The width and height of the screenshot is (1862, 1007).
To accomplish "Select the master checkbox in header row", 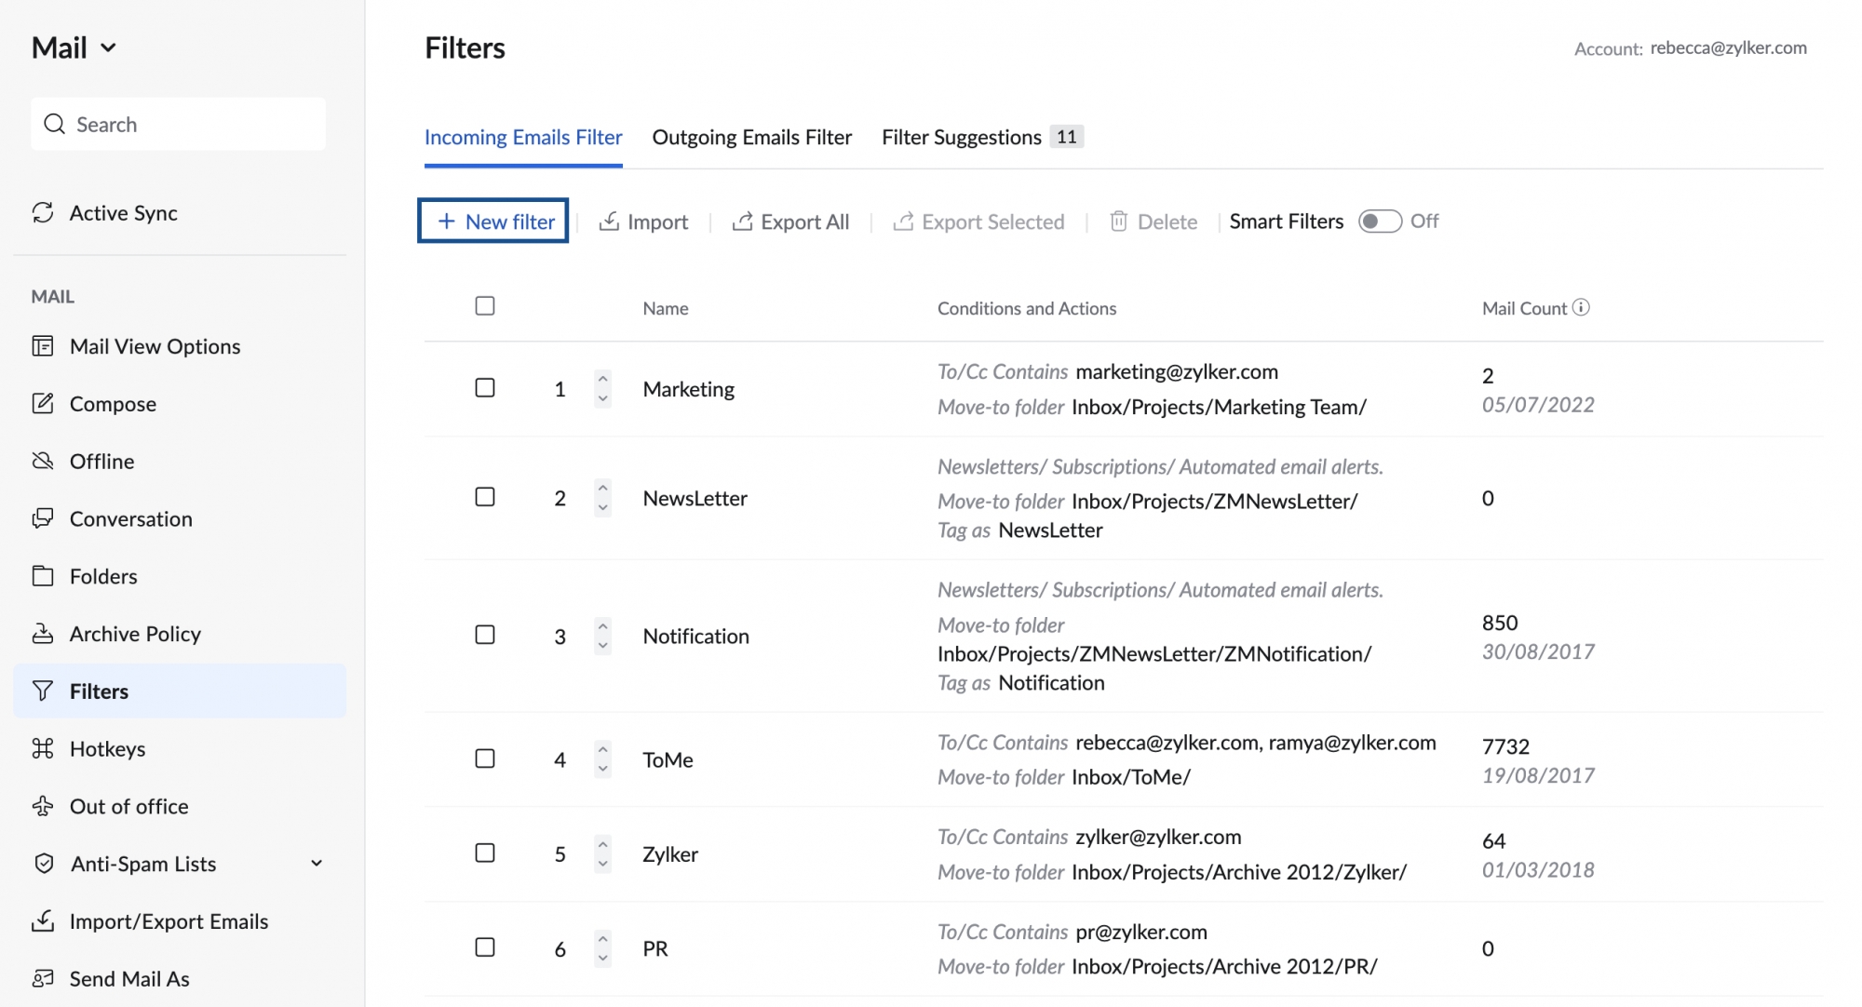I will coord(485,306).
